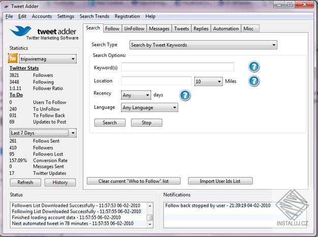Screen dimensions: 318x237
Task: Click the 931 To Follow Back entry
Action: coord(37,115)
